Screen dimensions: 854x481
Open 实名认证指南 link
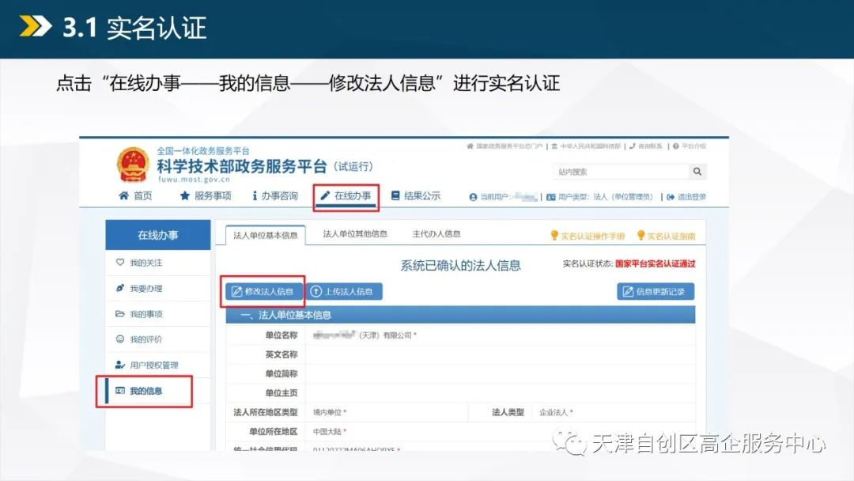point(671,236)
